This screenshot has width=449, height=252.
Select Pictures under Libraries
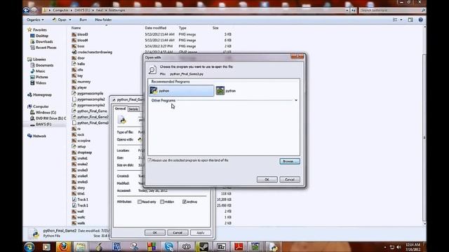coord(42,77)
